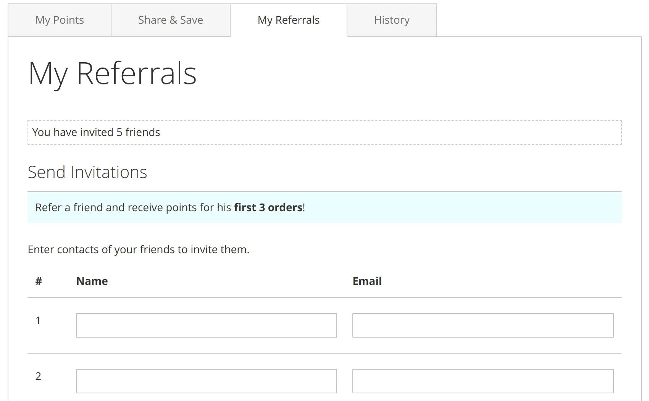Click the bold 'first 3 orders' text

[267, 207]
